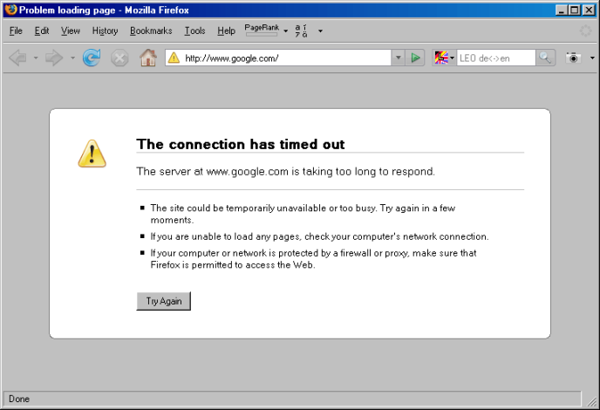This screenshot has width=600, height=410.
Task: Click the camera screenshot icon
Action: [573, 58]
